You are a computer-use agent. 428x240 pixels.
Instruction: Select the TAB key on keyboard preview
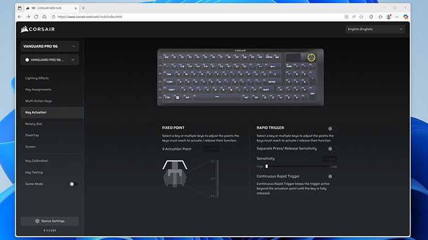pos(169,73)
